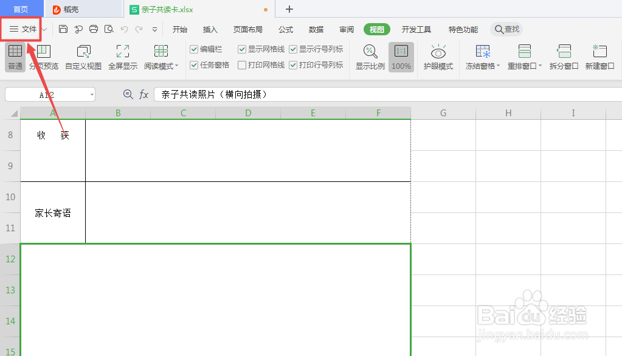Click the cell labeled 家长寄语

click(x=53, y=213)
